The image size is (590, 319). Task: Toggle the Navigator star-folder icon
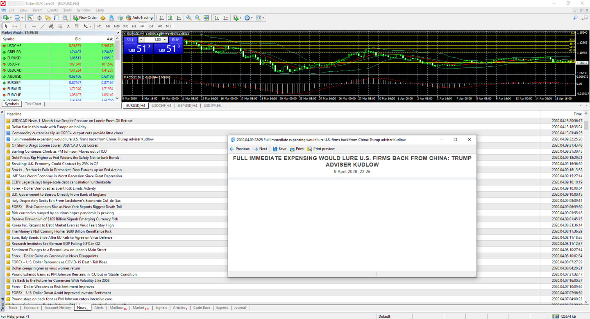pyautogui.click(x=48, y=18)
